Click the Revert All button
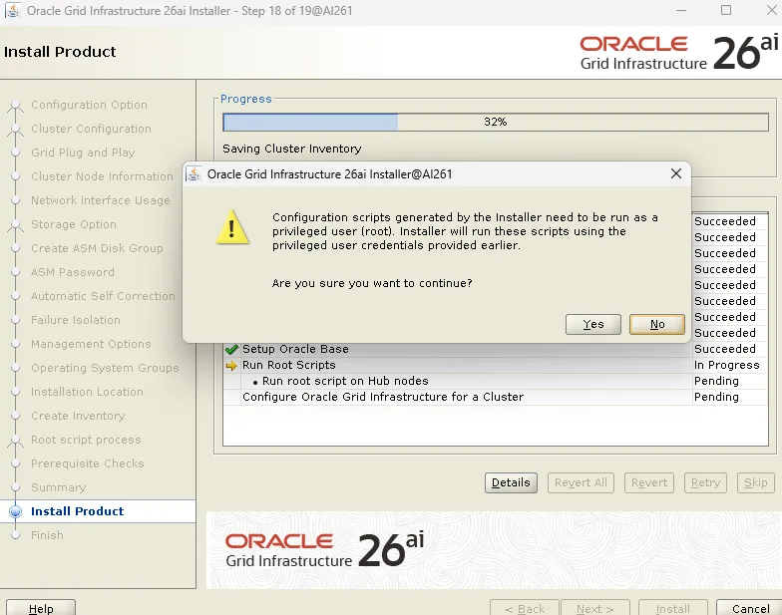 coord(581,482)
